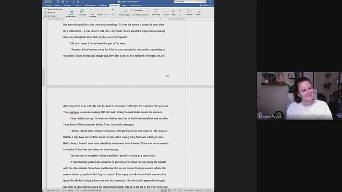This screenshot has width=342, height=192.
Task: Open the Accept dropdown arrow
Action: [169, 11]
